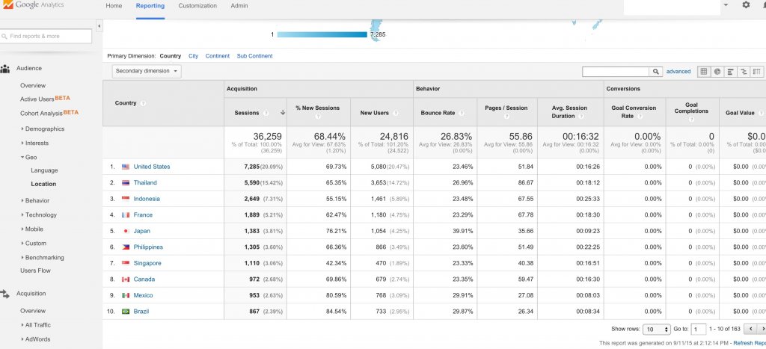Click the table search input box
The height and width of the screenshot is (349, 766).
pyautogui.click(x=616, y=72)
